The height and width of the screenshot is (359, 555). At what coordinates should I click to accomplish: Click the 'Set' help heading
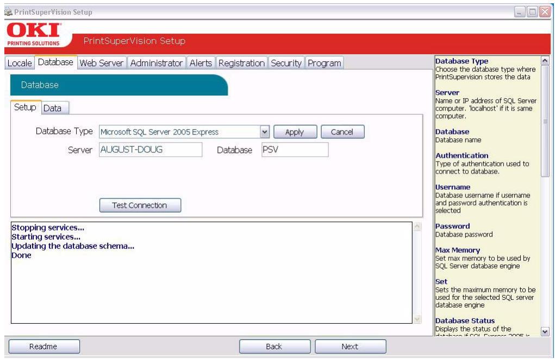click(x=441, y=281)
